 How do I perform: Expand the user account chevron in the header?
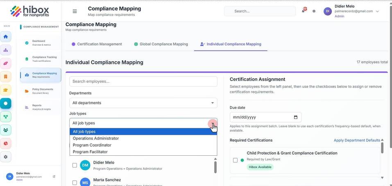(x=378, y=11)
